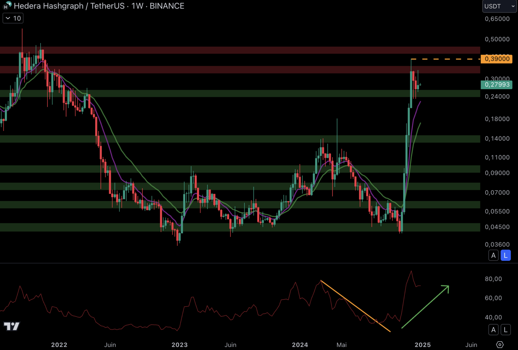518x350 pixels.
Task: Open chart settings gear icon at bottom right
Action: click(x=500, y=344)
